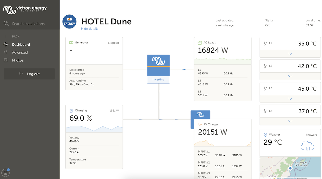This screenshot has height=179, width=322.
Task: Open the L4 temperature dropdown arrow
Action: (x=290, y=122)
